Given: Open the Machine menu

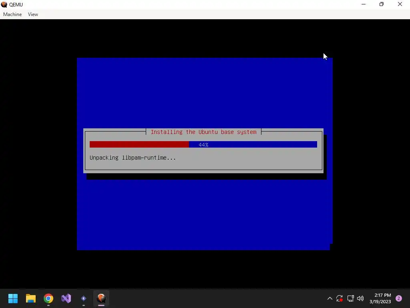Looking at the screenshot, I should tap(12, 14).
